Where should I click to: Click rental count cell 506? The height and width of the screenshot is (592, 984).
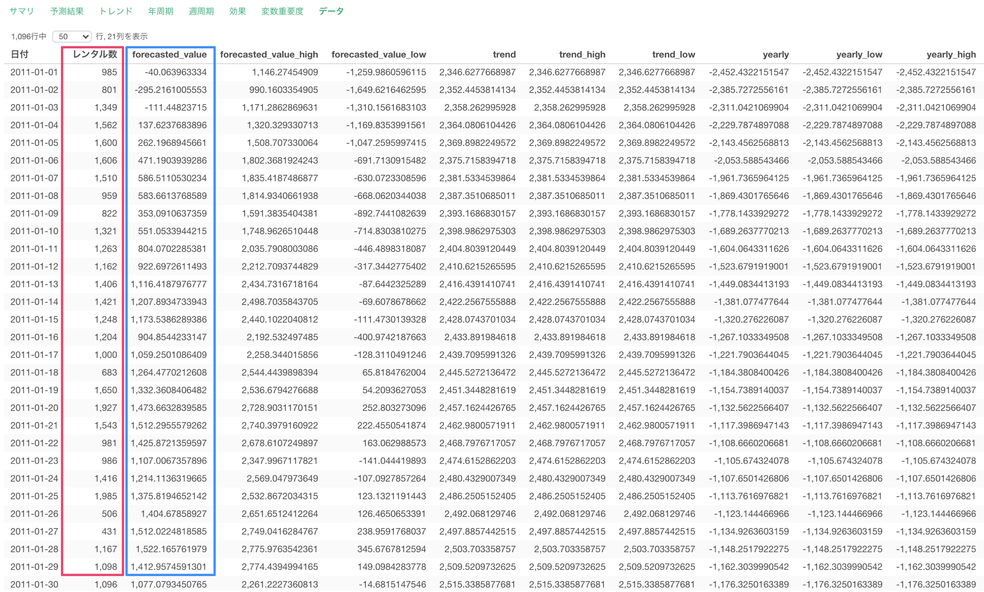(109, 514)
